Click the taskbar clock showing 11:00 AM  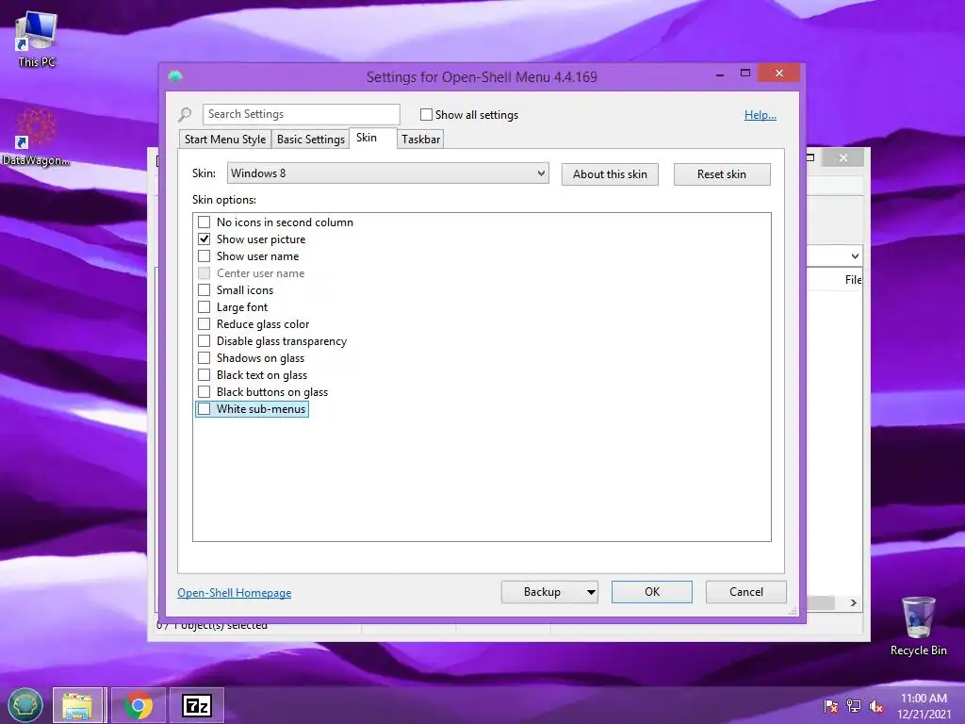tap(924, 706)
